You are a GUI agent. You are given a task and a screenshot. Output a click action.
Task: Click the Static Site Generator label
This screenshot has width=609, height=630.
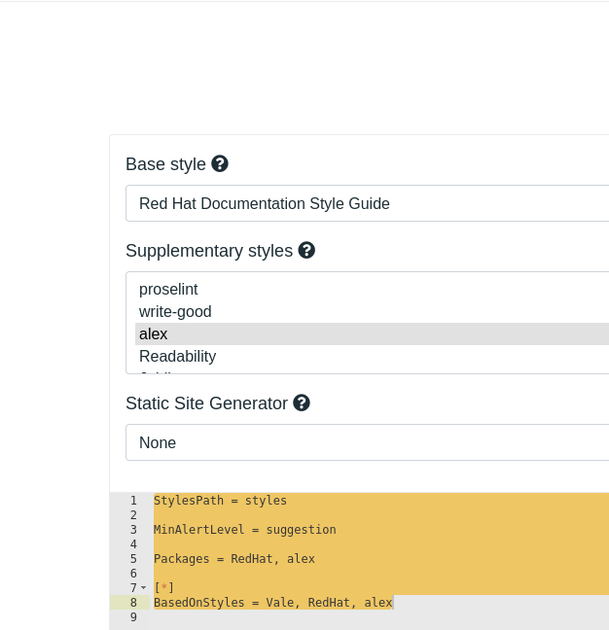[x=206, y=403]
